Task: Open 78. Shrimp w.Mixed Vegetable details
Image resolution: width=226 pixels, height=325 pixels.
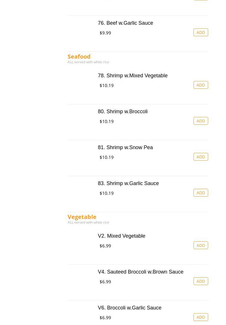Action: coord(132,76)
